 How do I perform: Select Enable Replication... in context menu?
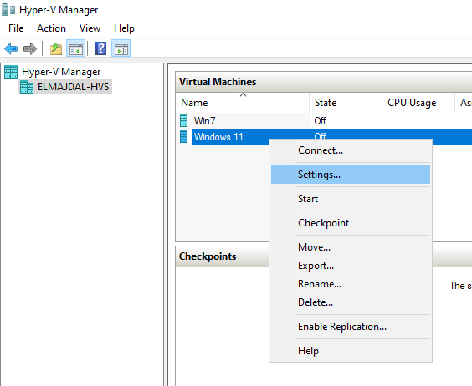(x=351, y=327)
